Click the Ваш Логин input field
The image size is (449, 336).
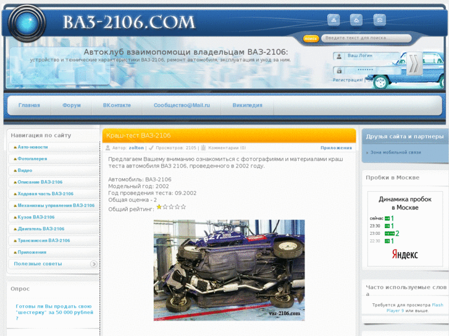[x=367, y=55]
